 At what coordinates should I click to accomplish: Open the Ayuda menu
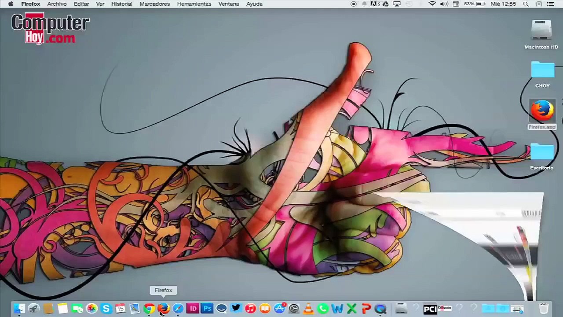(254, 4)
